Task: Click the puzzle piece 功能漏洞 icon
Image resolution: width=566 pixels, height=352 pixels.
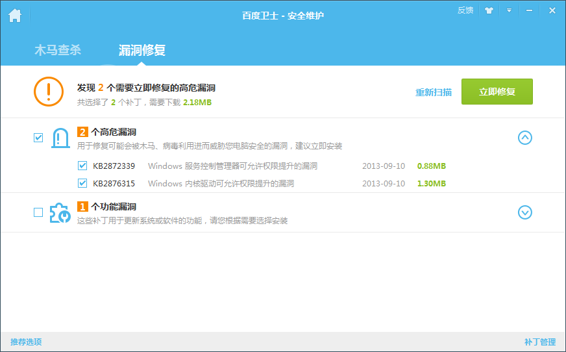Action: click(60, 212)
